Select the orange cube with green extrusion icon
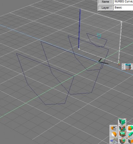The height and width of the screenshot is (144, 133). 130,128
